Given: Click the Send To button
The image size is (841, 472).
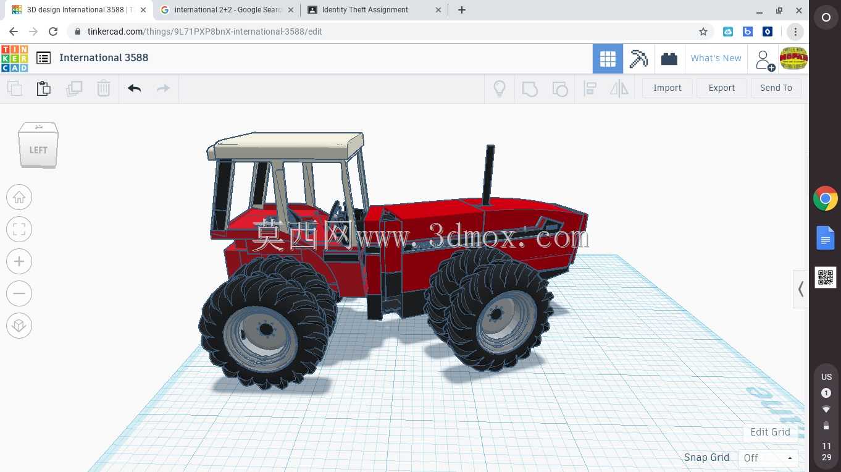Looking at the screenshot, I should [x=776, y=88].
